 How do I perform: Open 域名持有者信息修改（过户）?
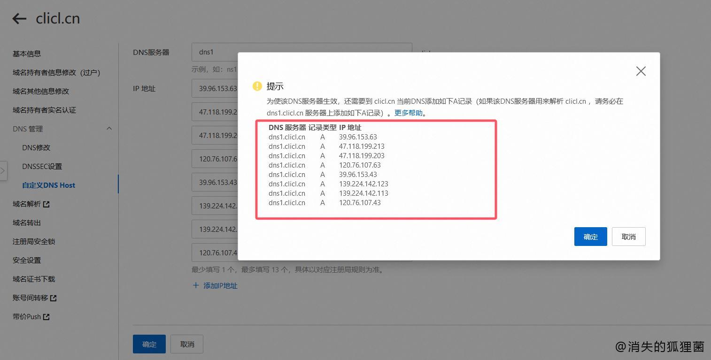pyautogui.click(x=56, y=73)
